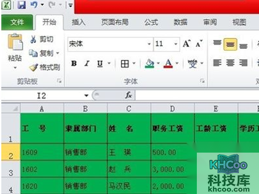Open the 公式 tab
The width and height of the screenshot is (259, 194).
click(151, 22)
